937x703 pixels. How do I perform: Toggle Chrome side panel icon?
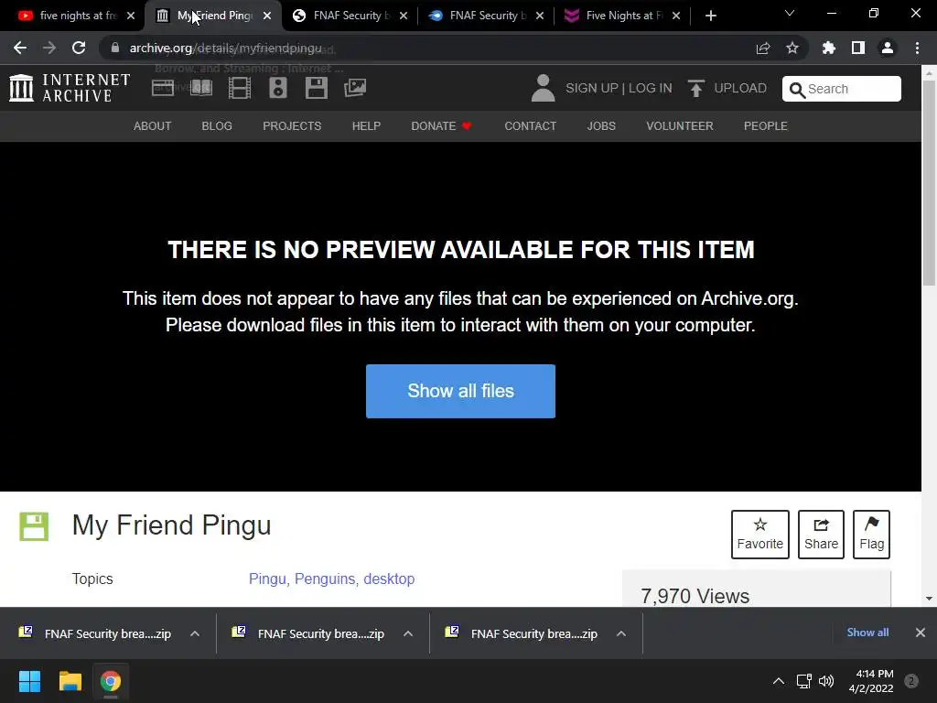coord(858,48)
